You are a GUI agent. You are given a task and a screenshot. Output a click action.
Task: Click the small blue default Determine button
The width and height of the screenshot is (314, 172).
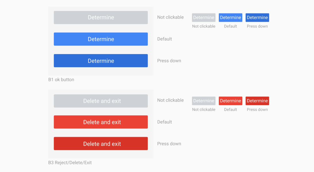tap(230, 17)
